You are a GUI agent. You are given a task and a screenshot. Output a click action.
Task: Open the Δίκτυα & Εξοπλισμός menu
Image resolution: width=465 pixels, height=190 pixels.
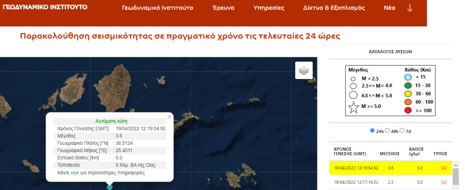(x=334, y=8)
